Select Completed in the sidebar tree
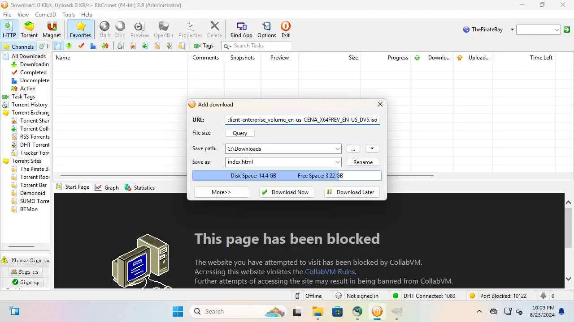 33,72
